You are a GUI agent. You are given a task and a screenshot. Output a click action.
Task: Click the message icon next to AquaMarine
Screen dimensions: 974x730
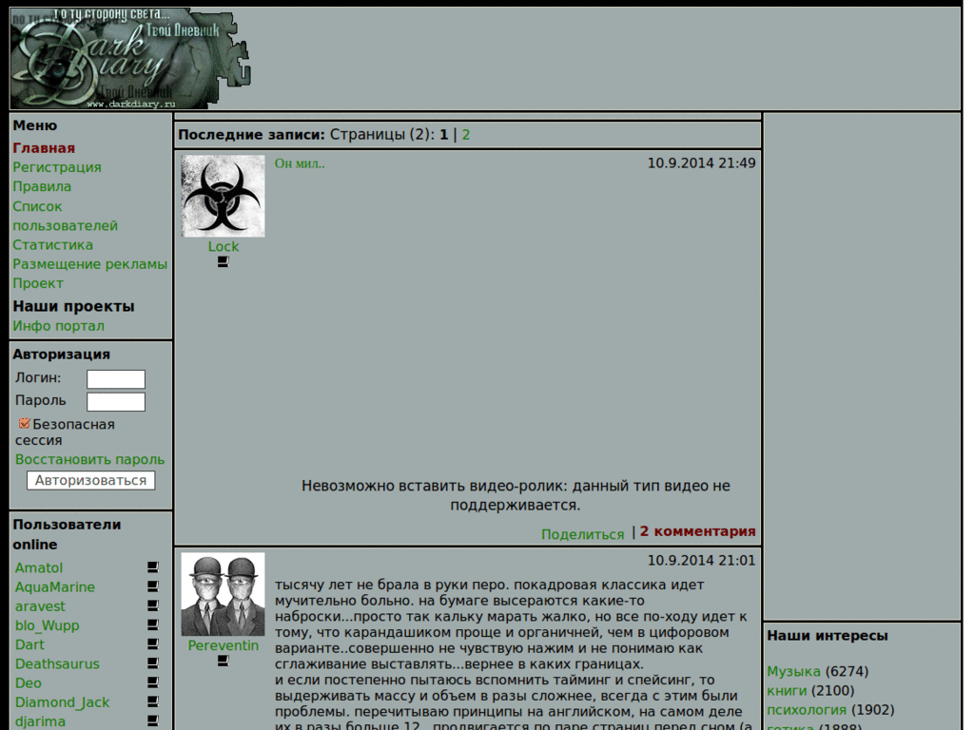point(153,586)
